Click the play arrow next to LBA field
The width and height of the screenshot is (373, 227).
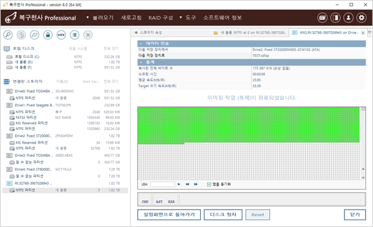pyautogui.click(x=179, y=184)
